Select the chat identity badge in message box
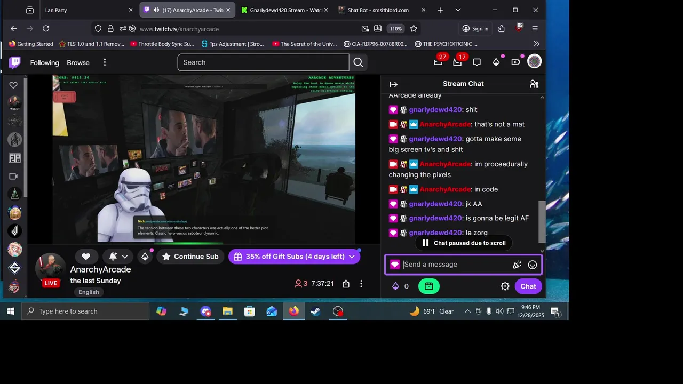 [395, 265]
